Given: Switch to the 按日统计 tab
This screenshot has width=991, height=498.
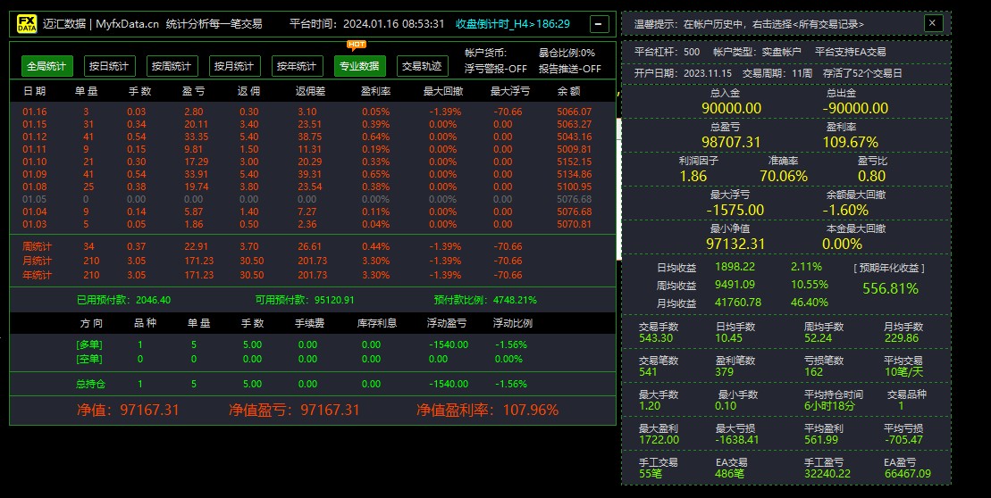Looking at the screenshot, I should tap(109, 66).
